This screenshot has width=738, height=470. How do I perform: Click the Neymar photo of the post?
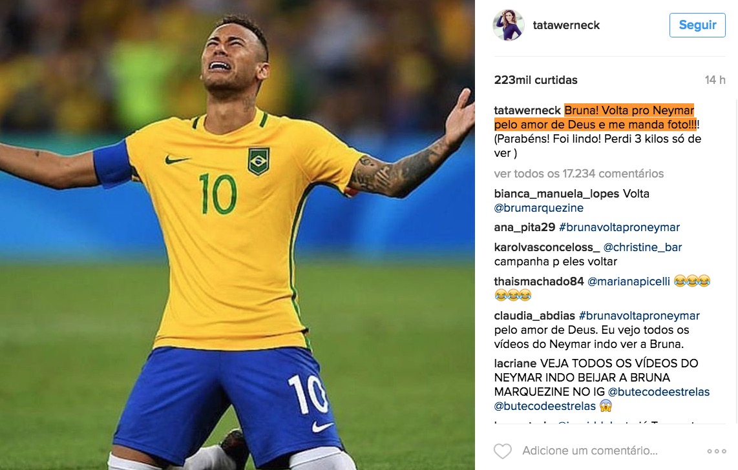[x=237, y=235]
